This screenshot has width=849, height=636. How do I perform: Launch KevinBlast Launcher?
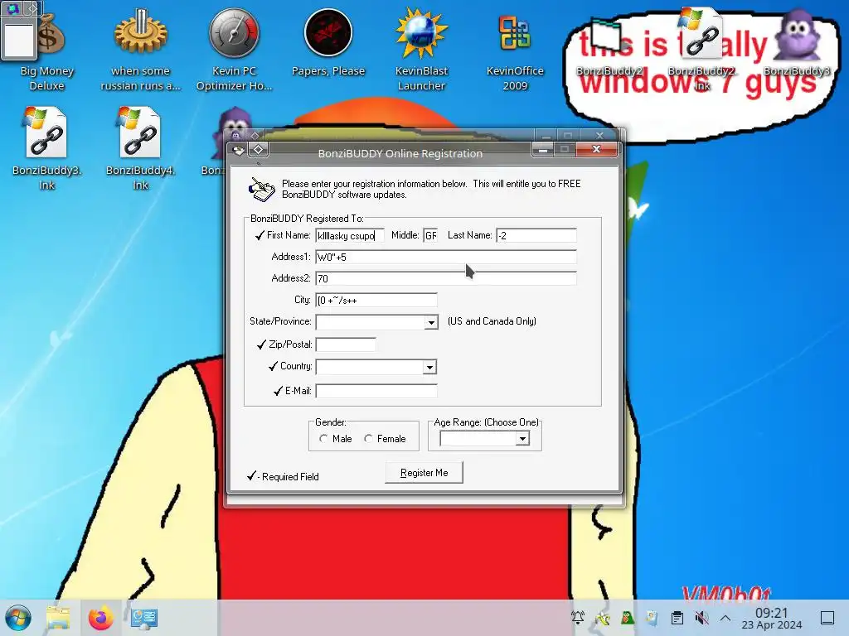(x=421, y=51)
